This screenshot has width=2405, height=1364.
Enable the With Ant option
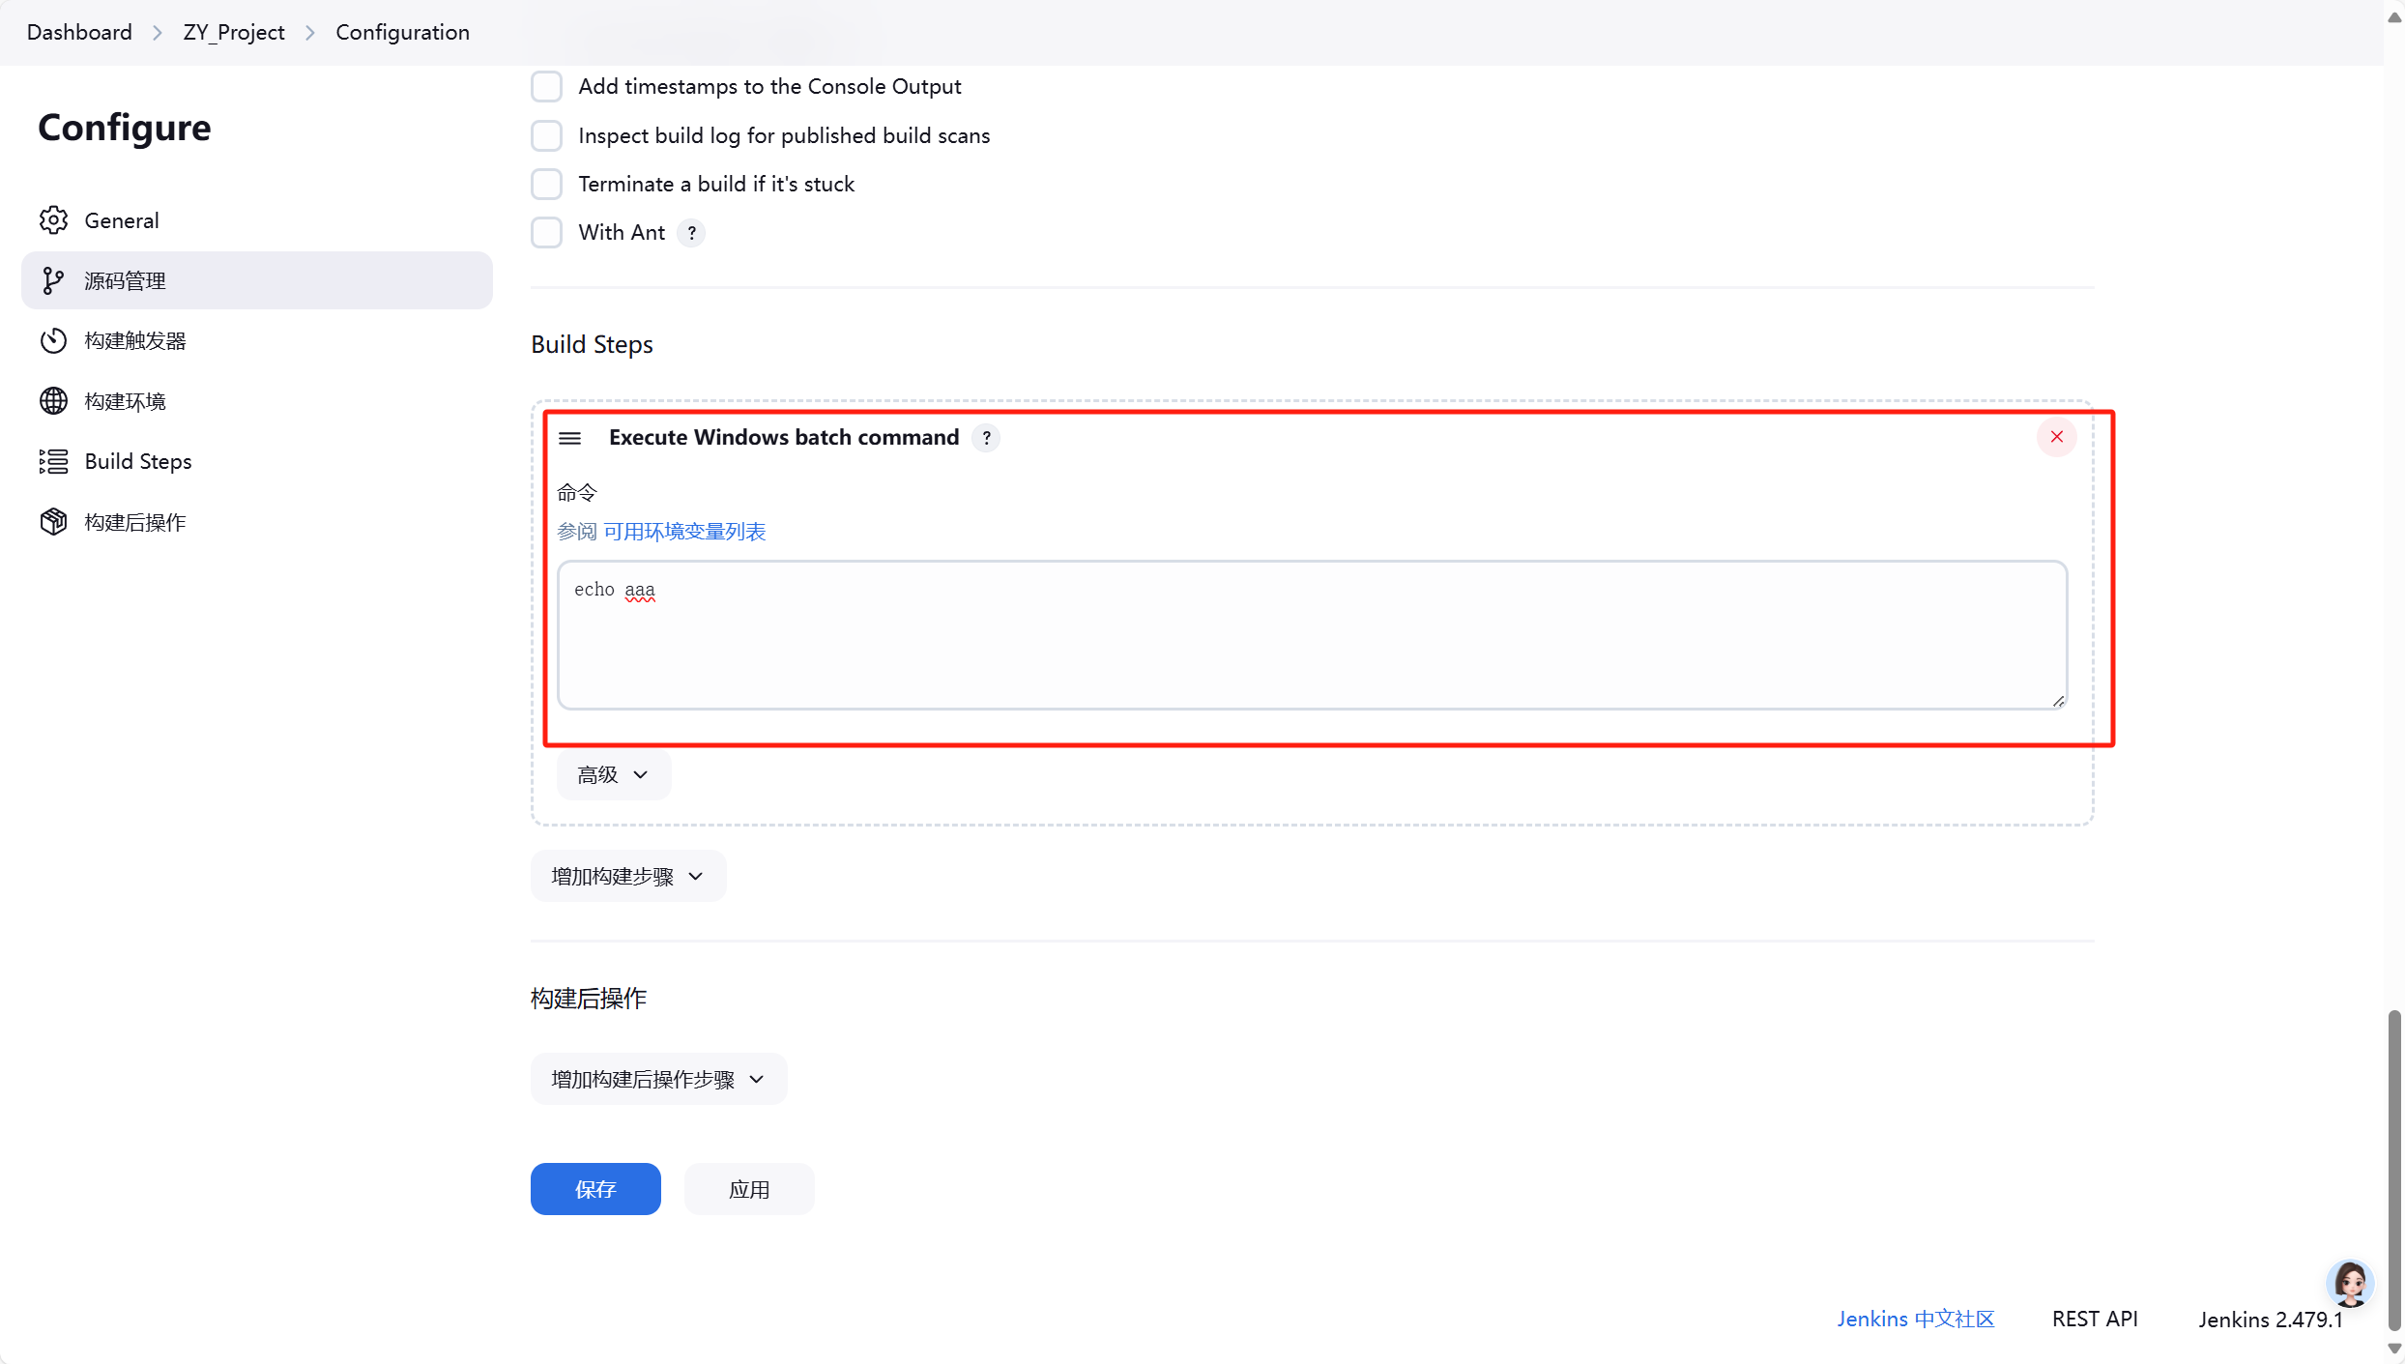click(x=546, y=232)
